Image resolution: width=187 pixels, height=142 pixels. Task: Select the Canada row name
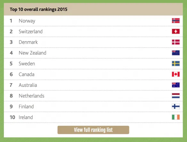pyautogui.click(x=27, y=74)
